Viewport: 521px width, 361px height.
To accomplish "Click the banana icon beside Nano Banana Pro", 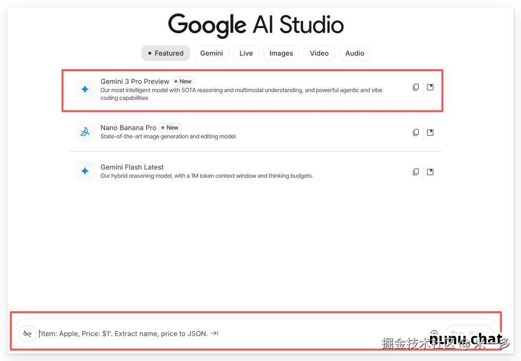I will click(85, 132).
